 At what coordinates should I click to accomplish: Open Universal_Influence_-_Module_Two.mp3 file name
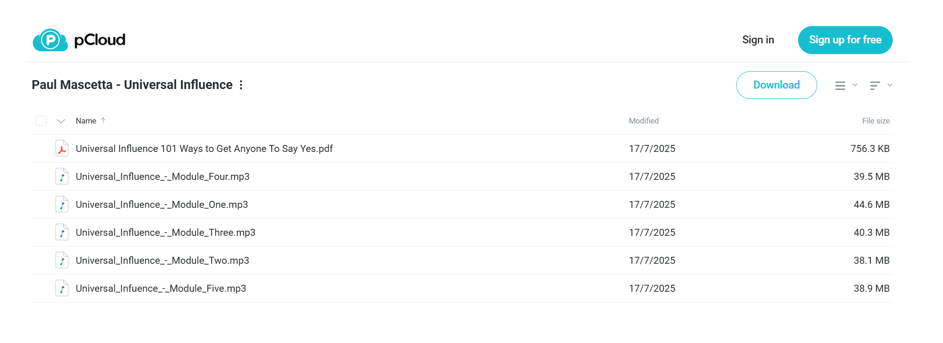(162, 261)
